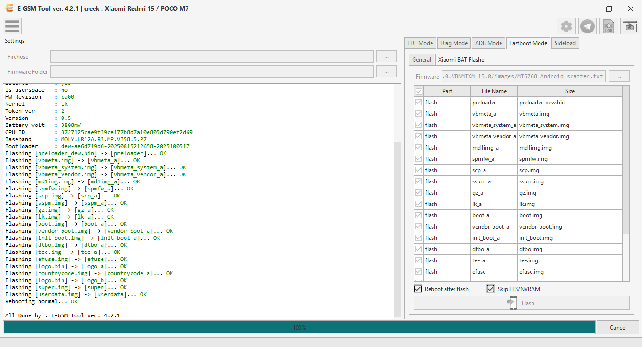Minimize the E-GSM Tool window
Image resolution: width=642 pixels, height=347 pixels.
click(x=587, y=8)
